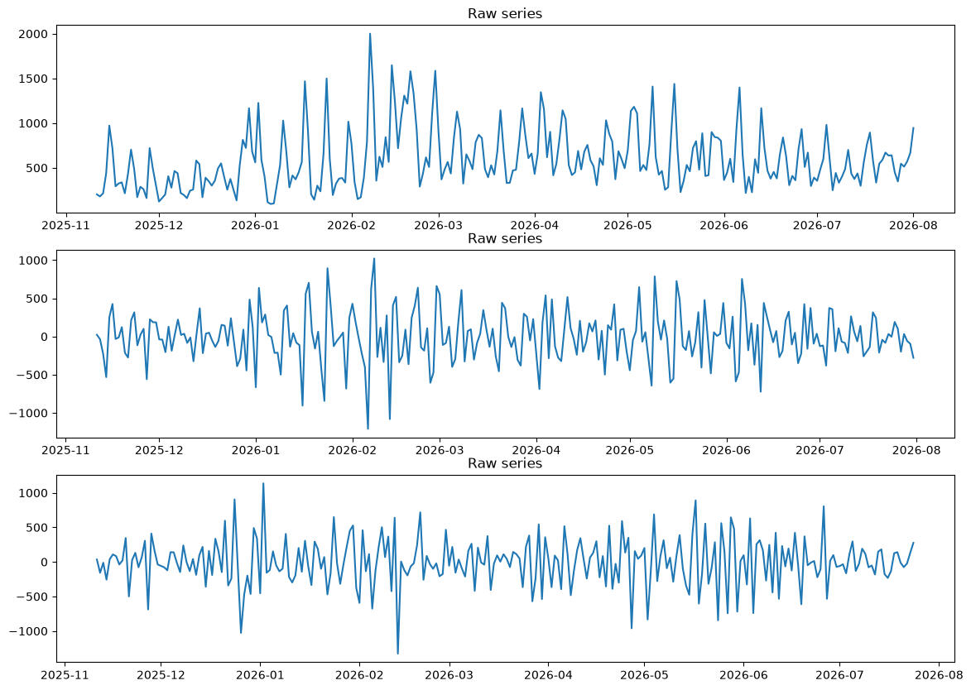Click the top chart's highest peak near 2000
The image size is (971, 690).
point(370,34)
